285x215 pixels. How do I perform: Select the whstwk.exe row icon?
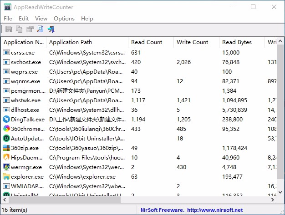(x=6, y=100)
